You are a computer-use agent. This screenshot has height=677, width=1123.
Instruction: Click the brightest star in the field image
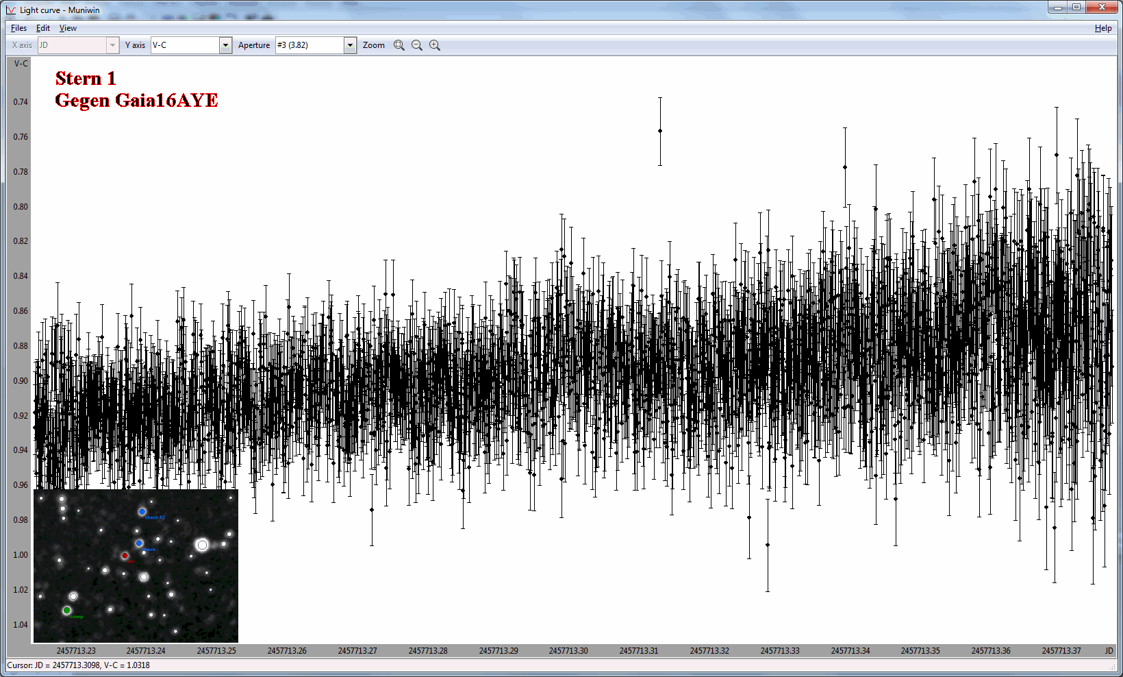click(202, 545)
